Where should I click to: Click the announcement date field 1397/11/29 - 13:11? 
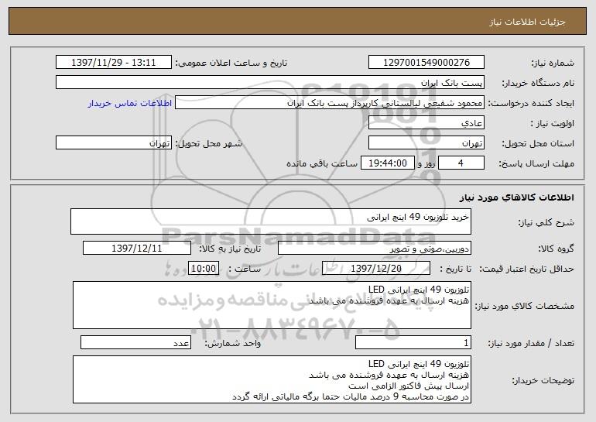(114, 63)
